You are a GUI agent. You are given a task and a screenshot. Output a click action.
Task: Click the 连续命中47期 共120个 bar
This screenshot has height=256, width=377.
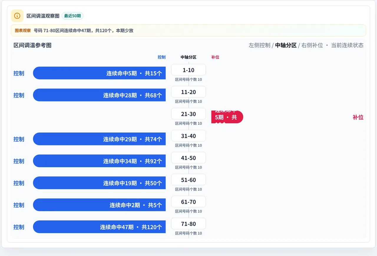tap(99, 227)
